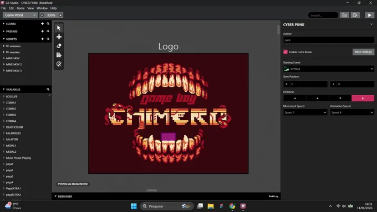Click the Start Position X field
The width and height of the screenshot is (377, 212).
pyautogui.click(x=305, y=84)
